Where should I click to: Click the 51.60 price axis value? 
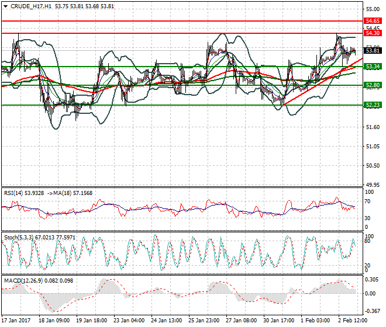pos(373,127)
